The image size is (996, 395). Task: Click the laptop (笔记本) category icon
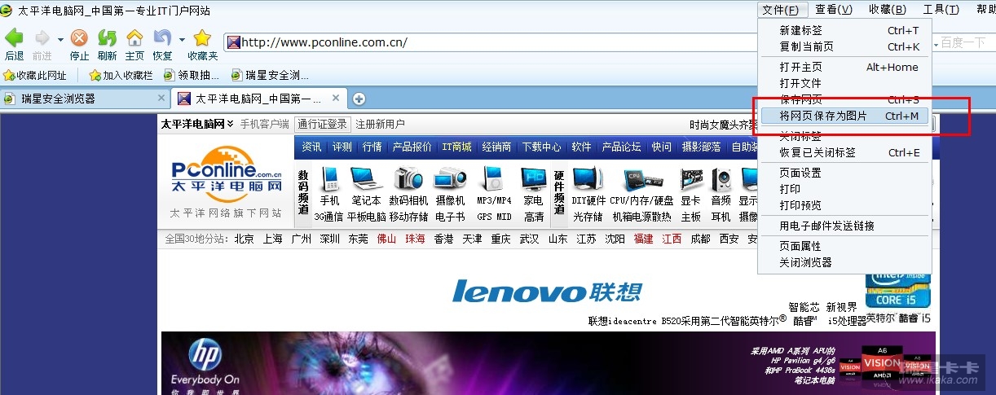point(366,178)
